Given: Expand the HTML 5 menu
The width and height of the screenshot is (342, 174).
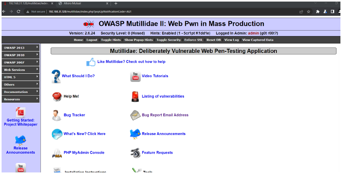Looking at the screenshot, I should tap(20, 77).
